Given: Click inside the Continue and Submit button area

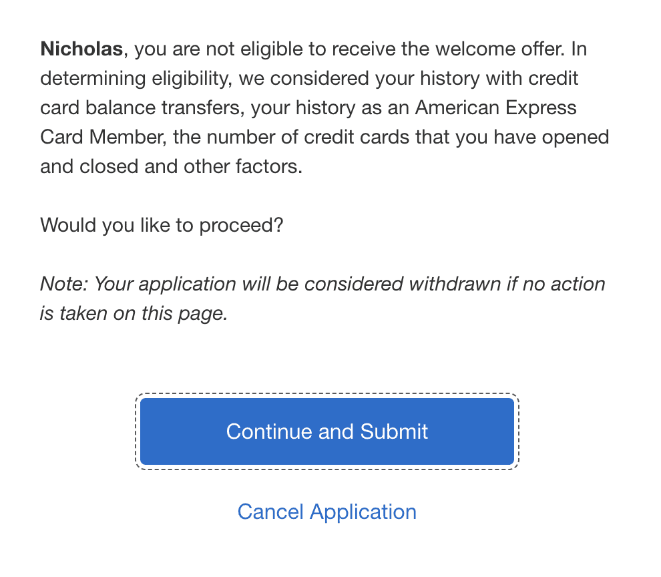Looking at the screenshot, I should coord(326,431).
